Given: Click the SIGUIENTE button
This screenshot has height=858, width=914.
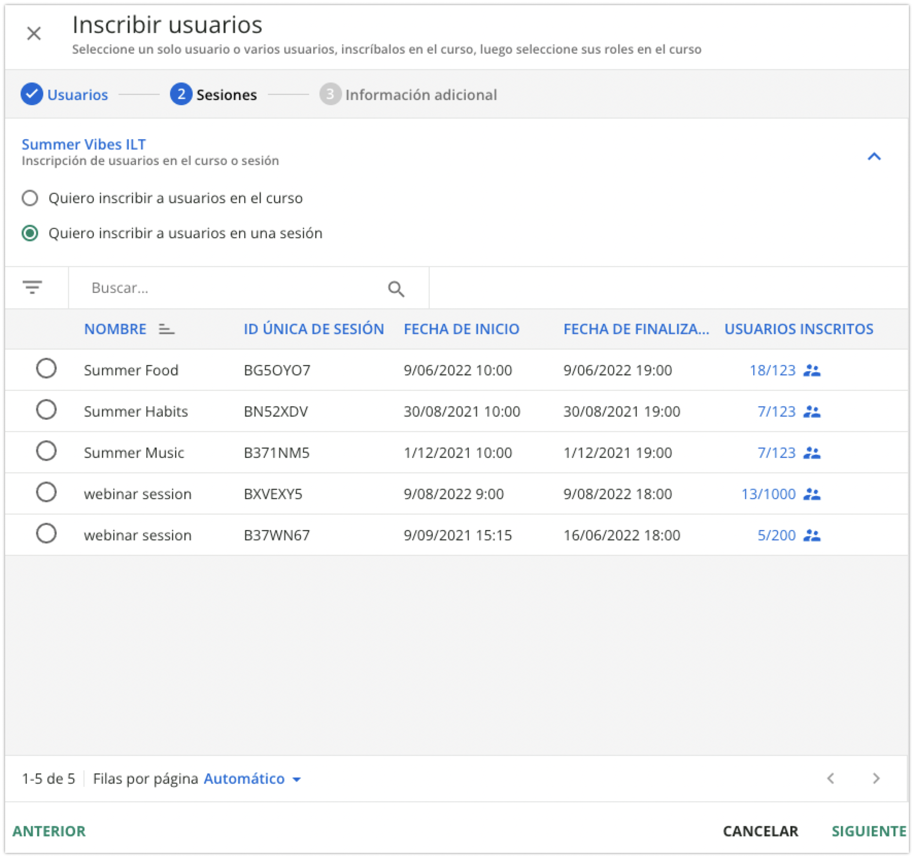Looking at the screenshot, I should (869, 831).
